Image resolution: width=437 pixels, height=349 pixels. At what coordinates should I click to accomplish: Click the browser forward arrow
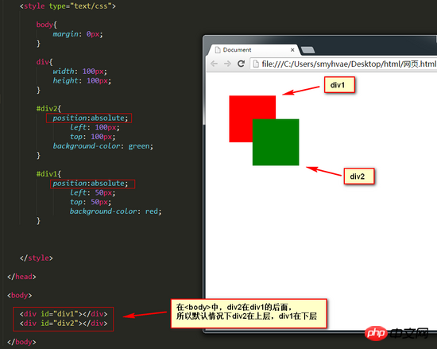[227, 64]
